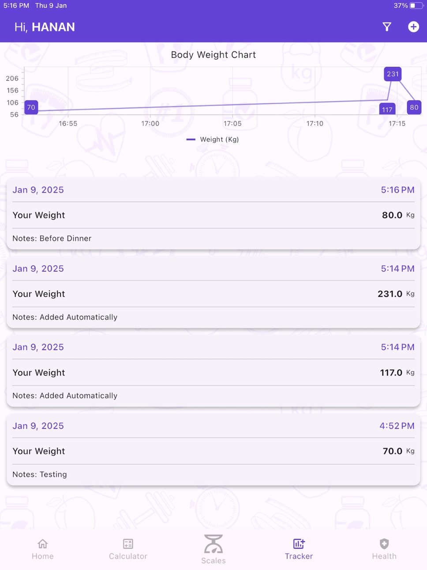Open the filter icon in header
This screenshot has height=570, width=427.
pyautogui.click(x=387, y=27)
